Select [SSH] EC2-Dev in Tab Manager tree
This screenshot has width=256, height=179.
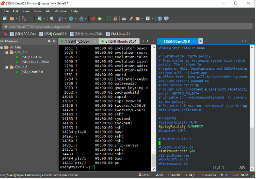click(x=31, y=57)
